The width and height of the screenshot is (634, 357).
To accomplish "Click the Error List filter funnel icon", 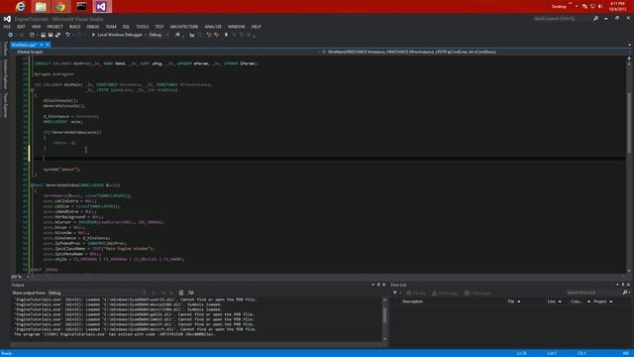I will coord(395,293).
